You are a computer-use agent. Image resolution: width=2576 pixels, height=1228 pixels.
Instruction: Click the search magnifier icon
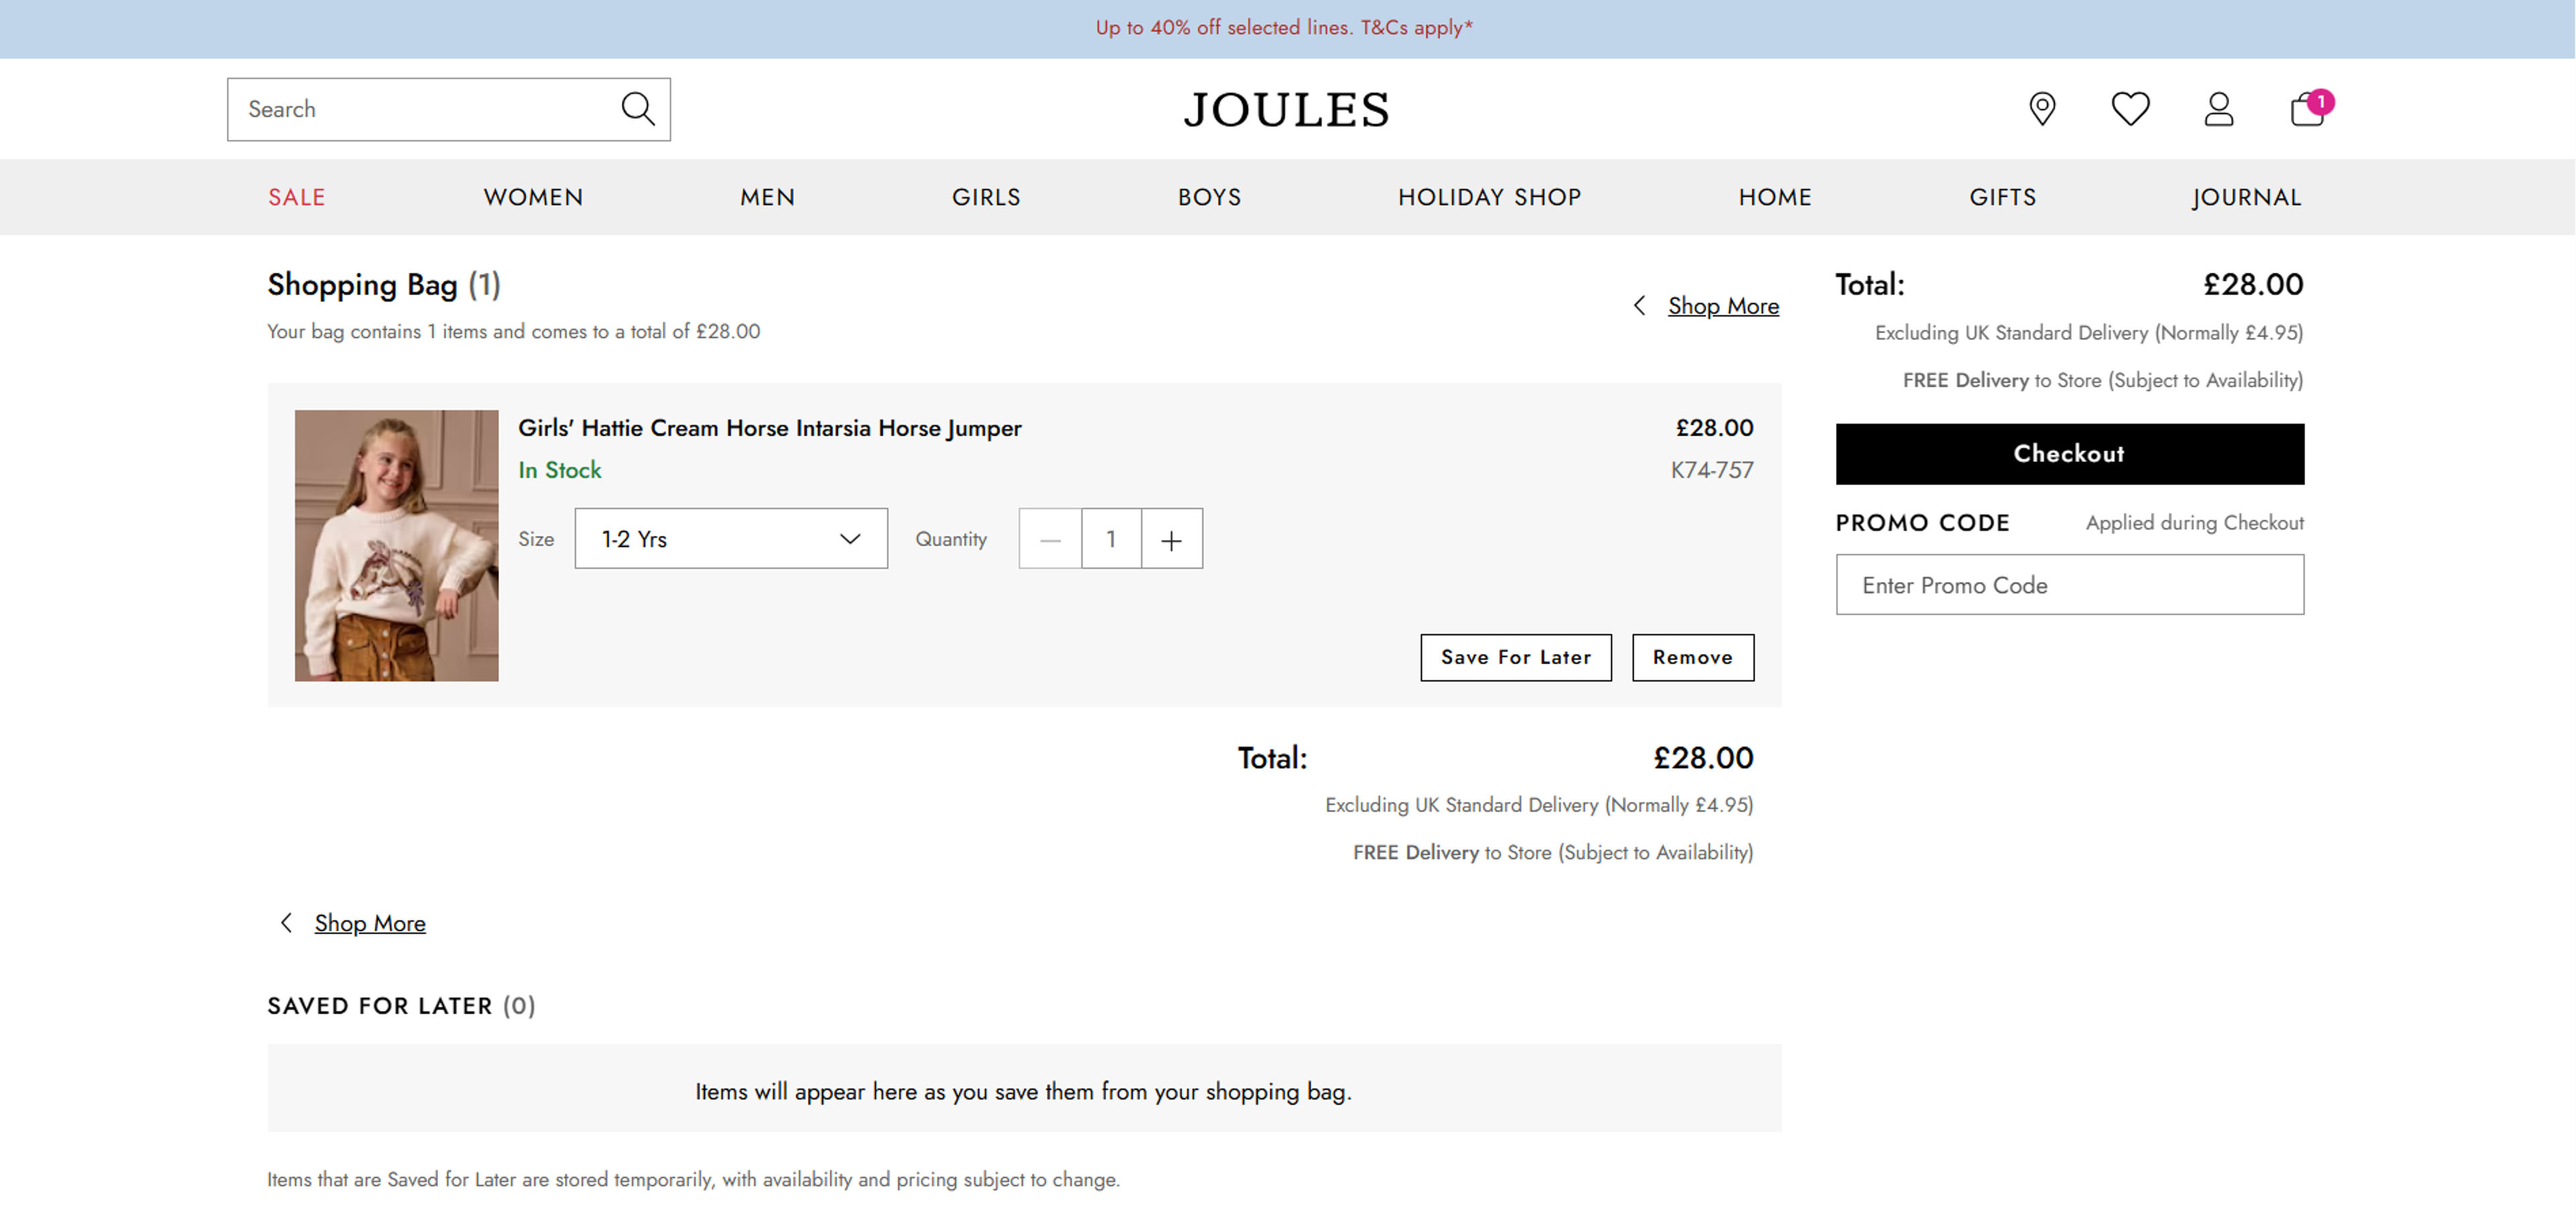(638, 109)
